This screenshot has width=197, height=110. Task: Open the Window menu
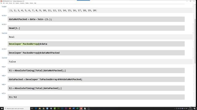click(x=31, y=3)
